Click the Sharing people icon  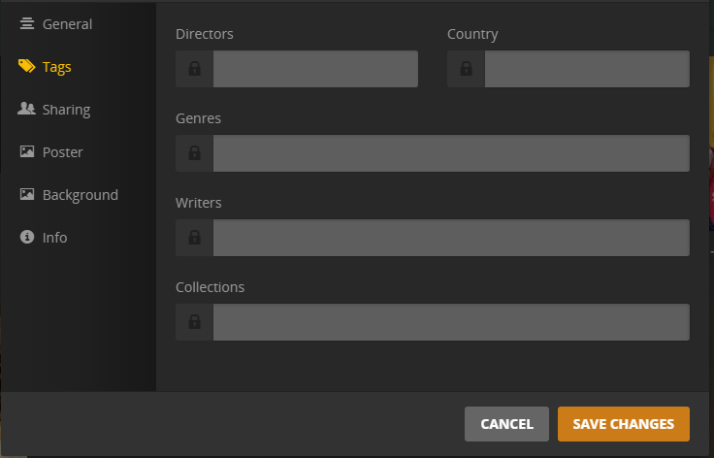click(x=26, y=110)
